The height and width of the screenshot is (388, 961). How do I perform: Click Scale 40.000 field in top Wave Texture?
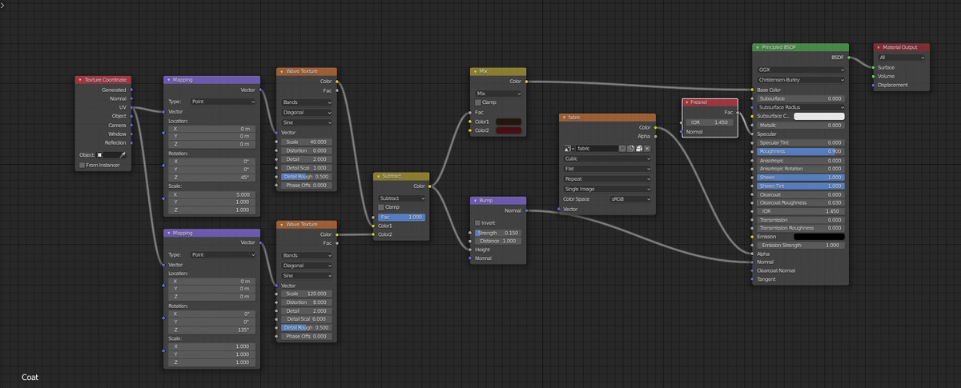[x=306, y=142]
